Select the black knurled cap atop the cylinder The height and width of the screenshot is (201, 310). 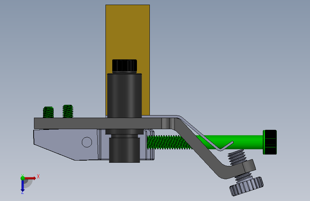coord(124,66)
